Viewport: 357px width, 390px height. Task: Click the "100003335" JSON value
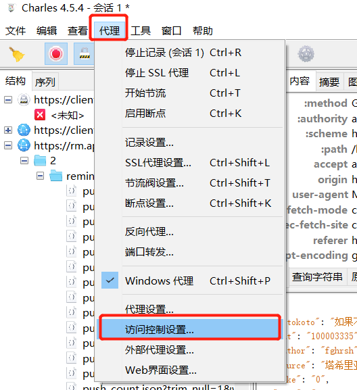pos(332,336)
